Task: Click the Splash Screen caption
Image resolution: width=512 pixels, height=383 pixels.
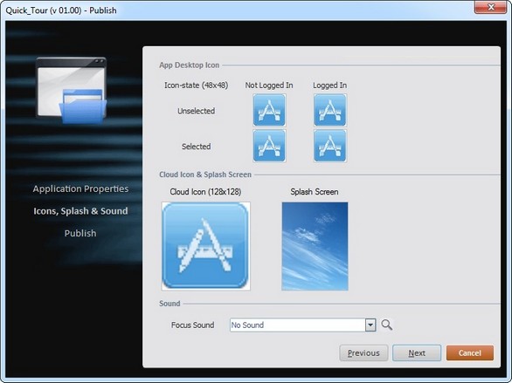Action: tap(315, 192)
